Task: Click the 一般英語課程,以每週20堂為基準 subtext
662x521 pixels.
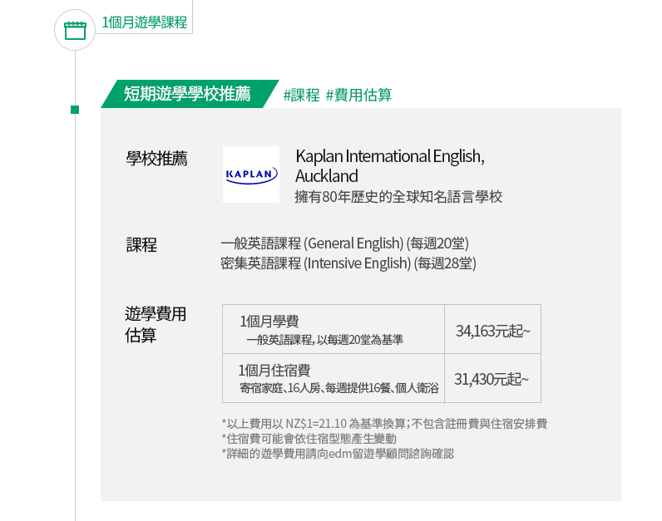Action: point(324,340)
